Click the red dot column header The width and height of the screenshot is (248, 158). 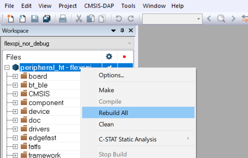tap(124, 57)
